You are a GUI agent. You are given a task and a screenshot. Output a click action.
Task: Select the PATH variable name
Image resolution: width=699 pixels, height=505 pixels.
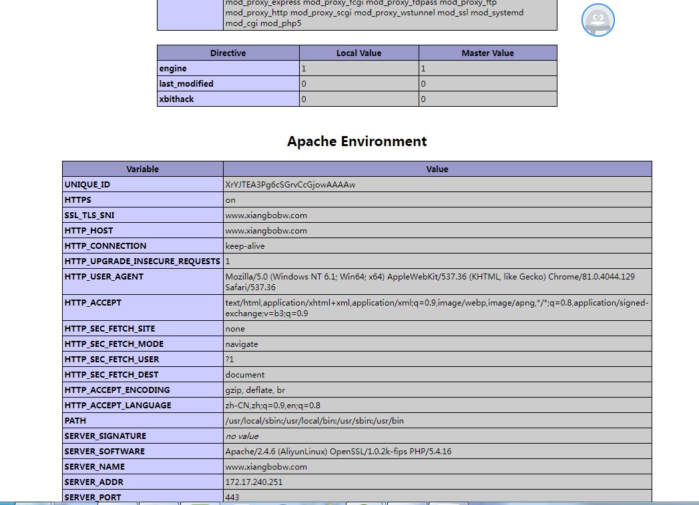point(75,421)
